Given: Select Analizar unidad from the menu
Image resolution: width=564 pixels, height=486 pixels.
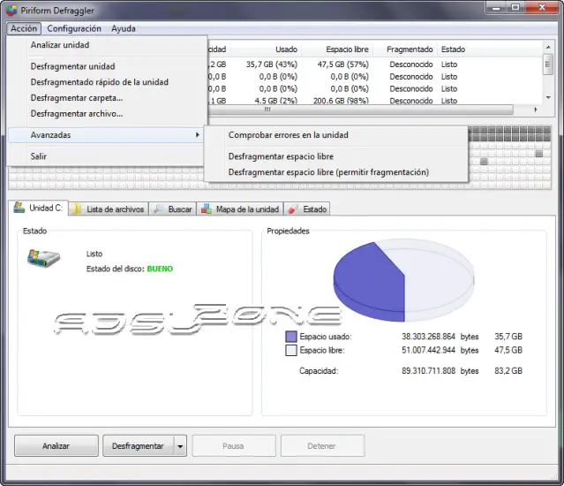Looking at the screenshot, I should point(107,45).
